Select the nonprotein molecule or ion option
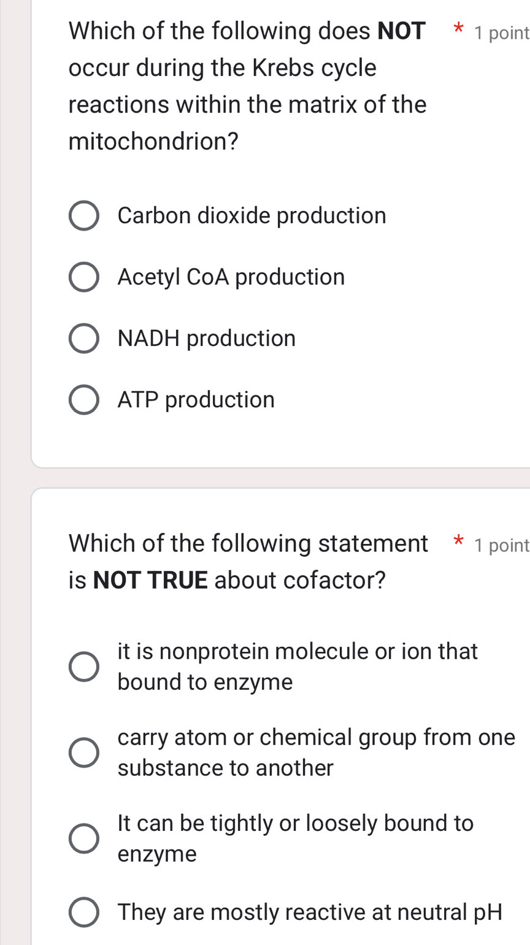 (83, 666)
